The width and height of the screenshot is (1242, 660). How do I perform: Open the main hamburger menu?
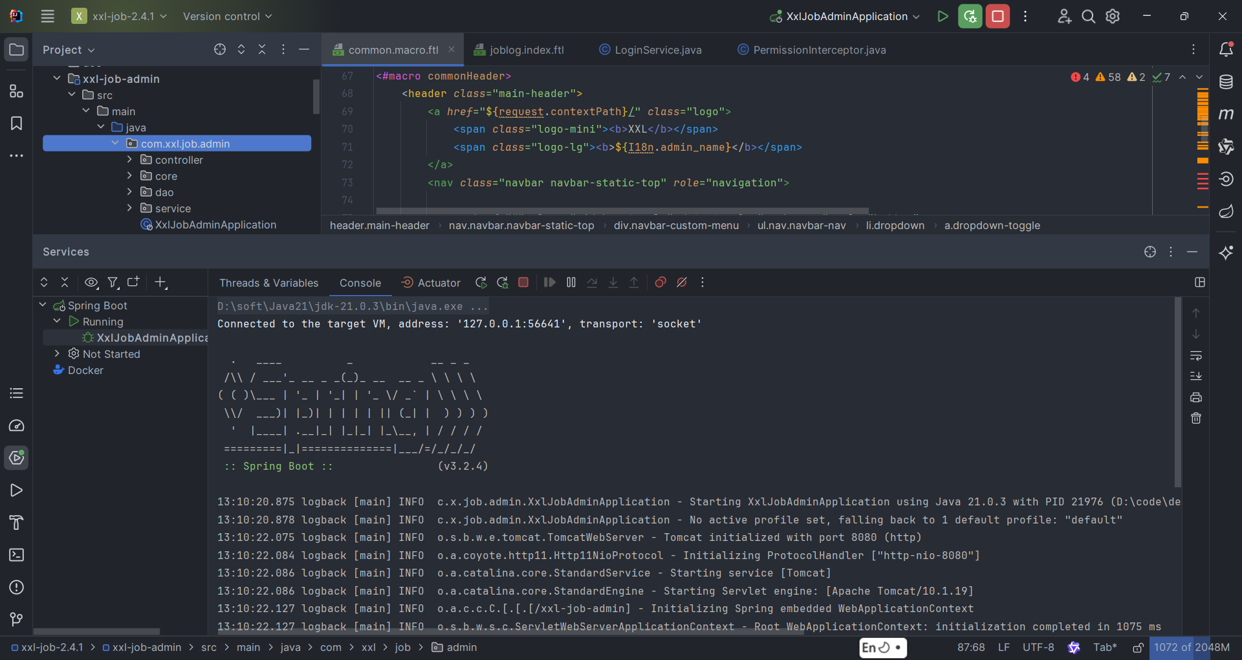(x=48, y=16)
